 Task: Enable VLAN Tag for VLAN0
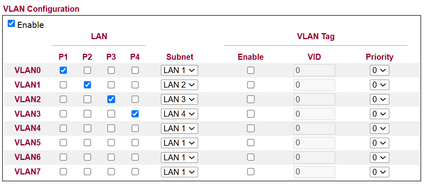click(x=251, y=70)
